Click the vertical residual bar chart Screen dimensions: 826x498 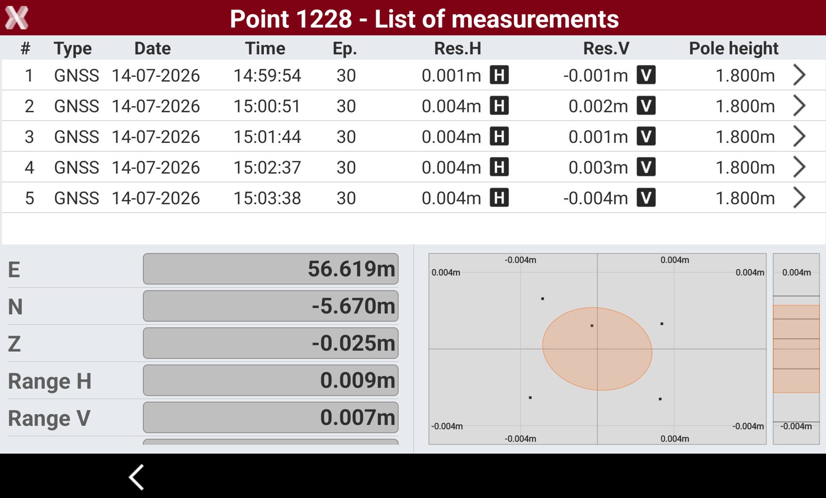[x=796, y=349]
